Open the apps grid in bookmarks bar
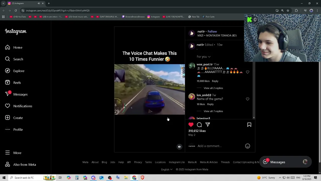This screenshot has height=181, width=321. coord(3,17)
